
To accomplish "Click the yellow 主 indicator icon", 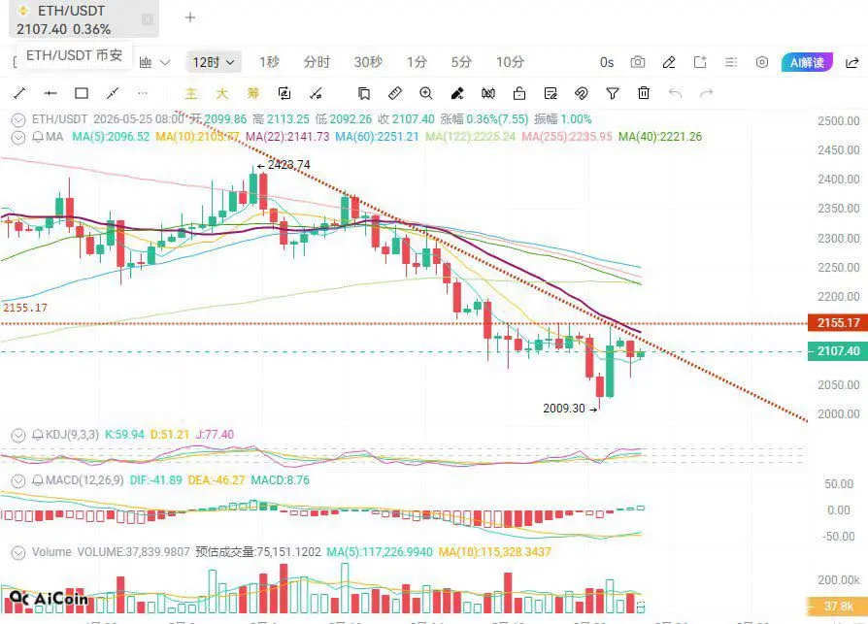I will [191, 93].
